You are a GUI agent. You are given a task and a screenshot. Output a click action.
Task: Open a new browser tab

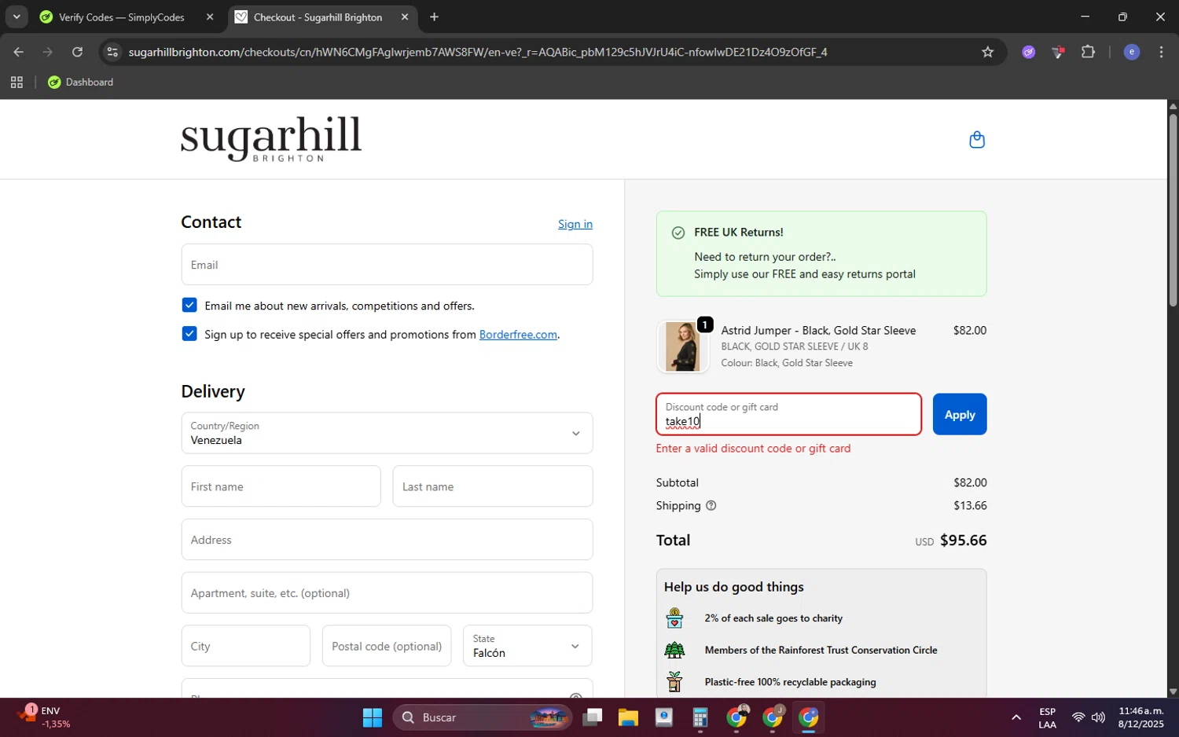pos(434,16)
